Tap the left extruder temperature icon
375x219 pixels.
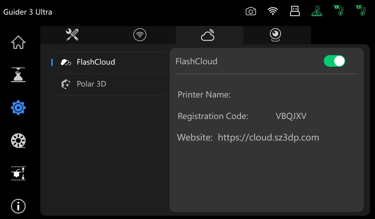(x=339, y=11)
